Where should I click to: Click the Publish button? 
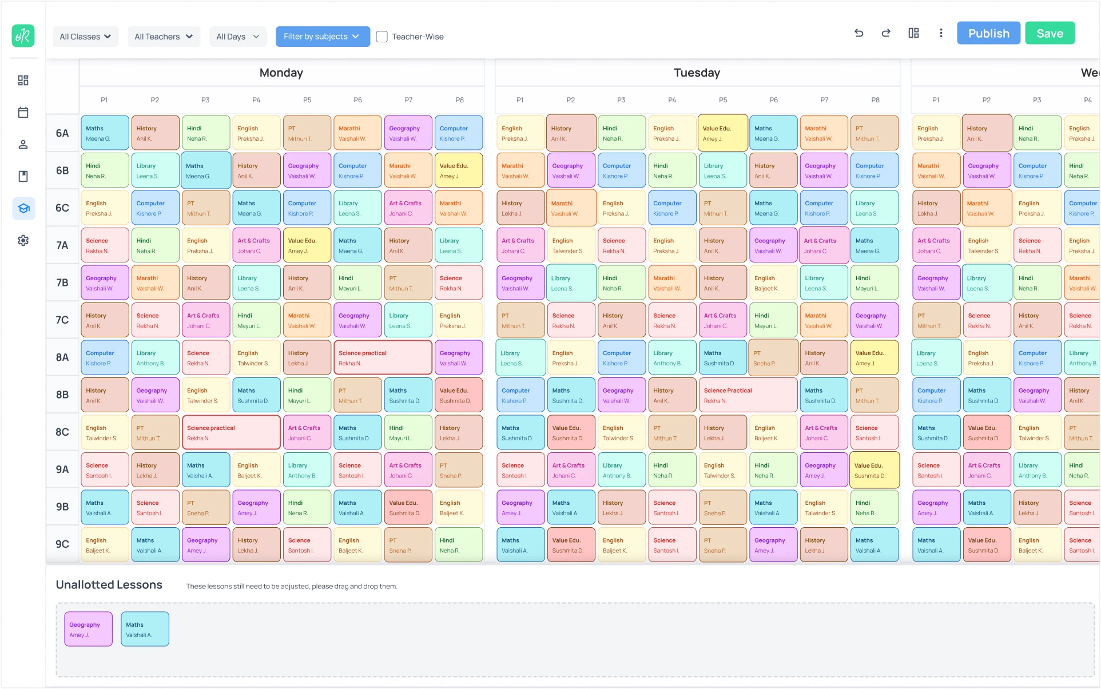(x=988, y=33)
